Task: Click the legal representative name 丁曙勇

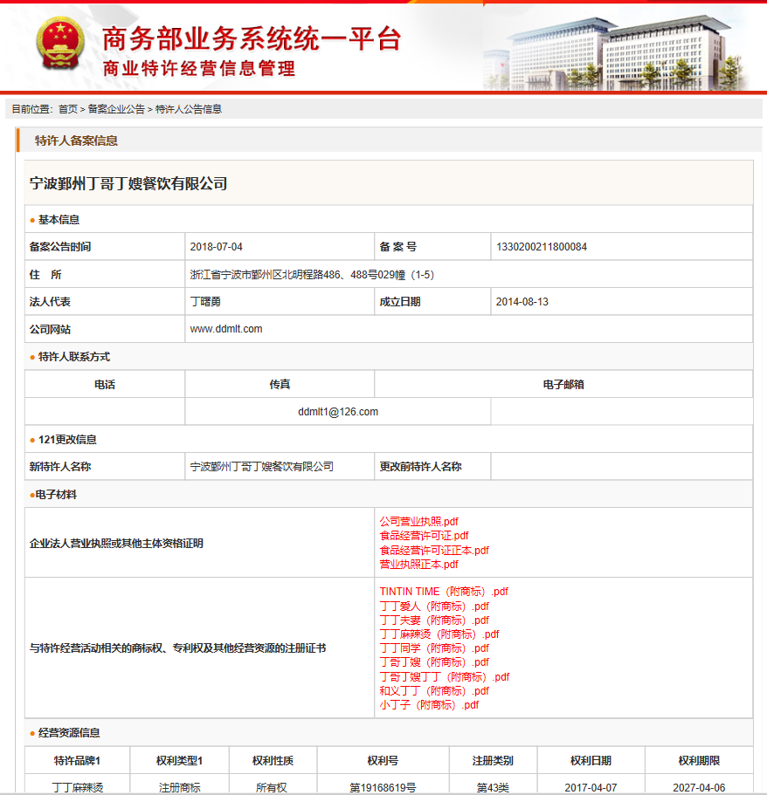Action: [x=205, y=302]
